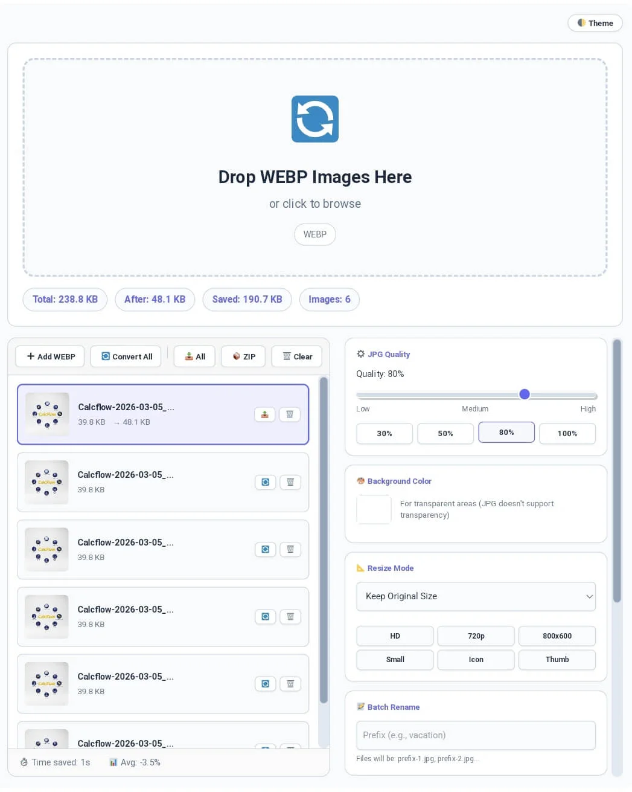Open the ZIP download option

243,356
